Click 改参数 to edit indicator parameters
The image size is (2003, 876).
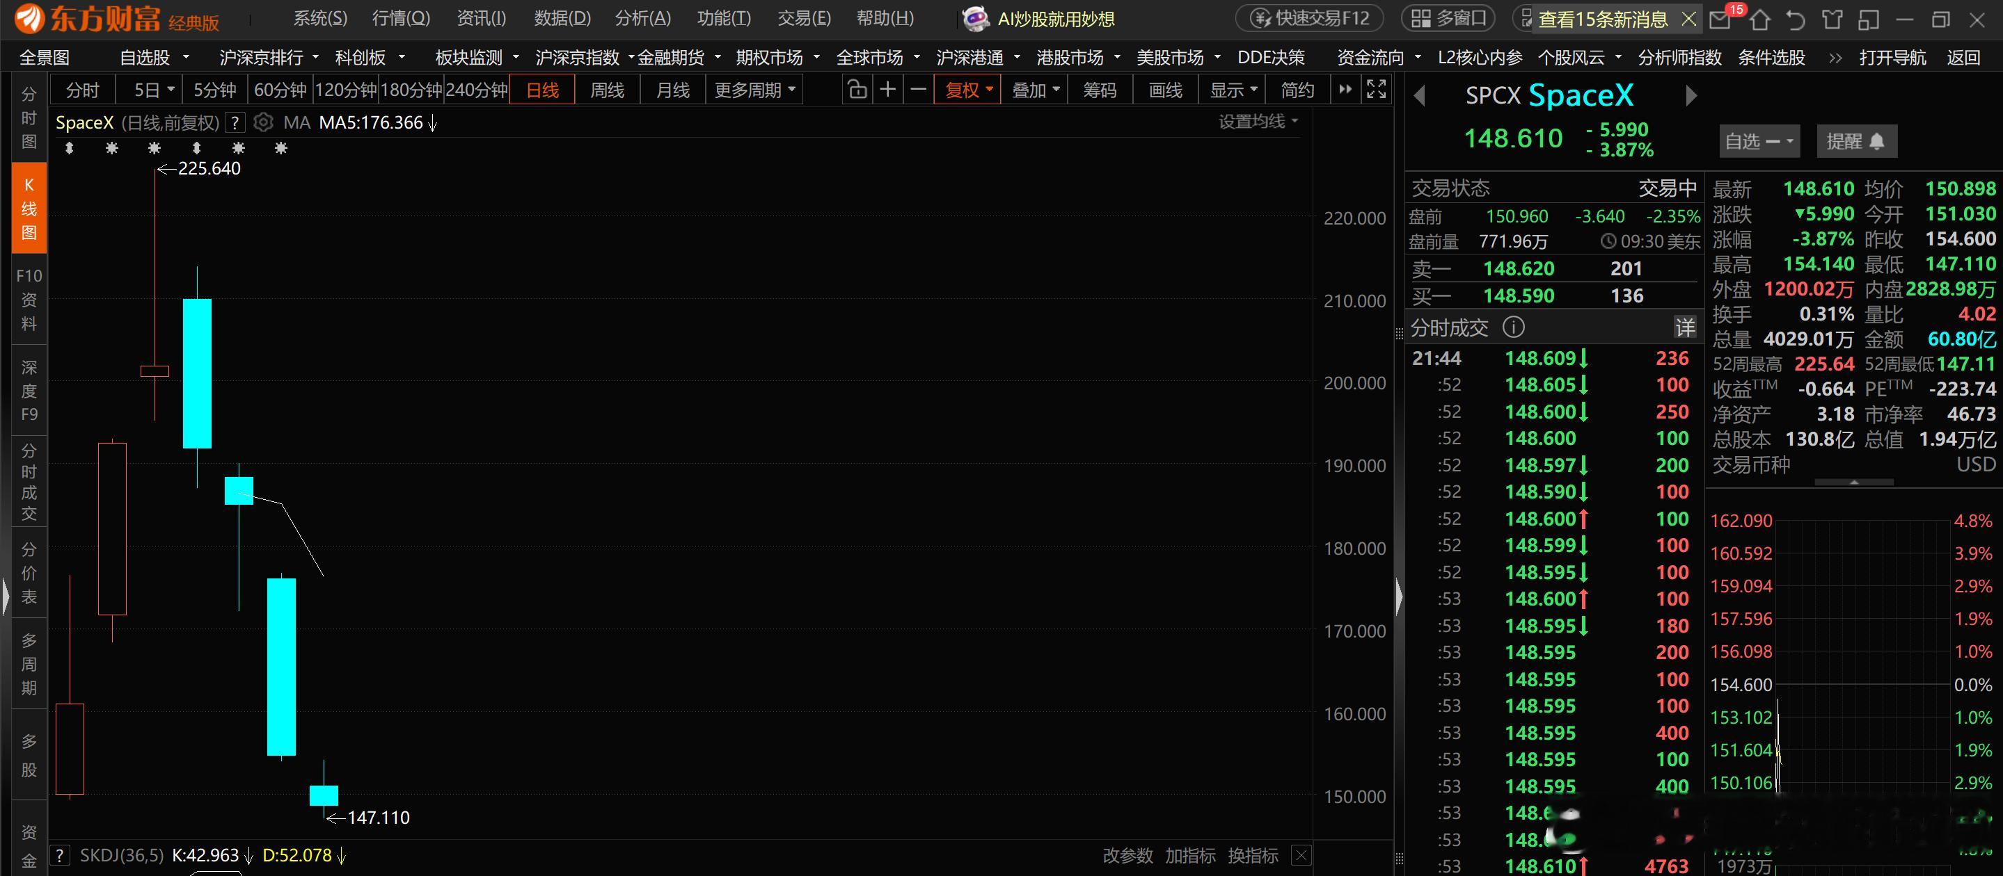click(1127, 855)
